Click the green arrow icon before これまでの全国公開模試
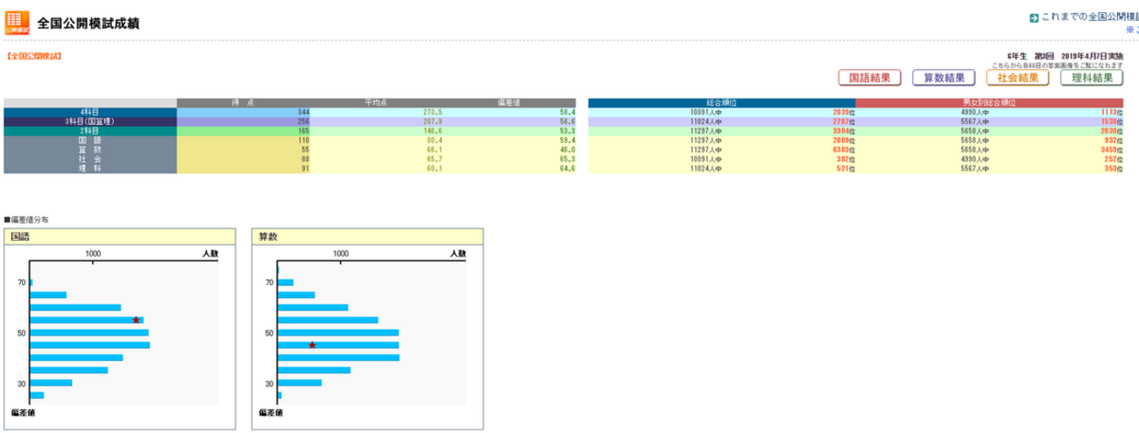Viewport: 1139px width, 433px height. (1035, 17)
